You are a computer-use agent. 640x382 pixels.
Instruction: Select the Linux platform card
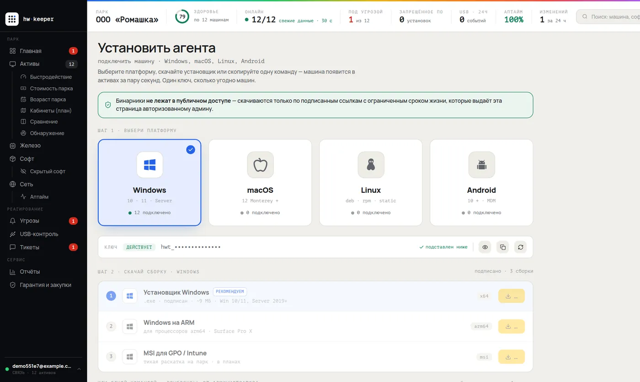click(371, 182)
